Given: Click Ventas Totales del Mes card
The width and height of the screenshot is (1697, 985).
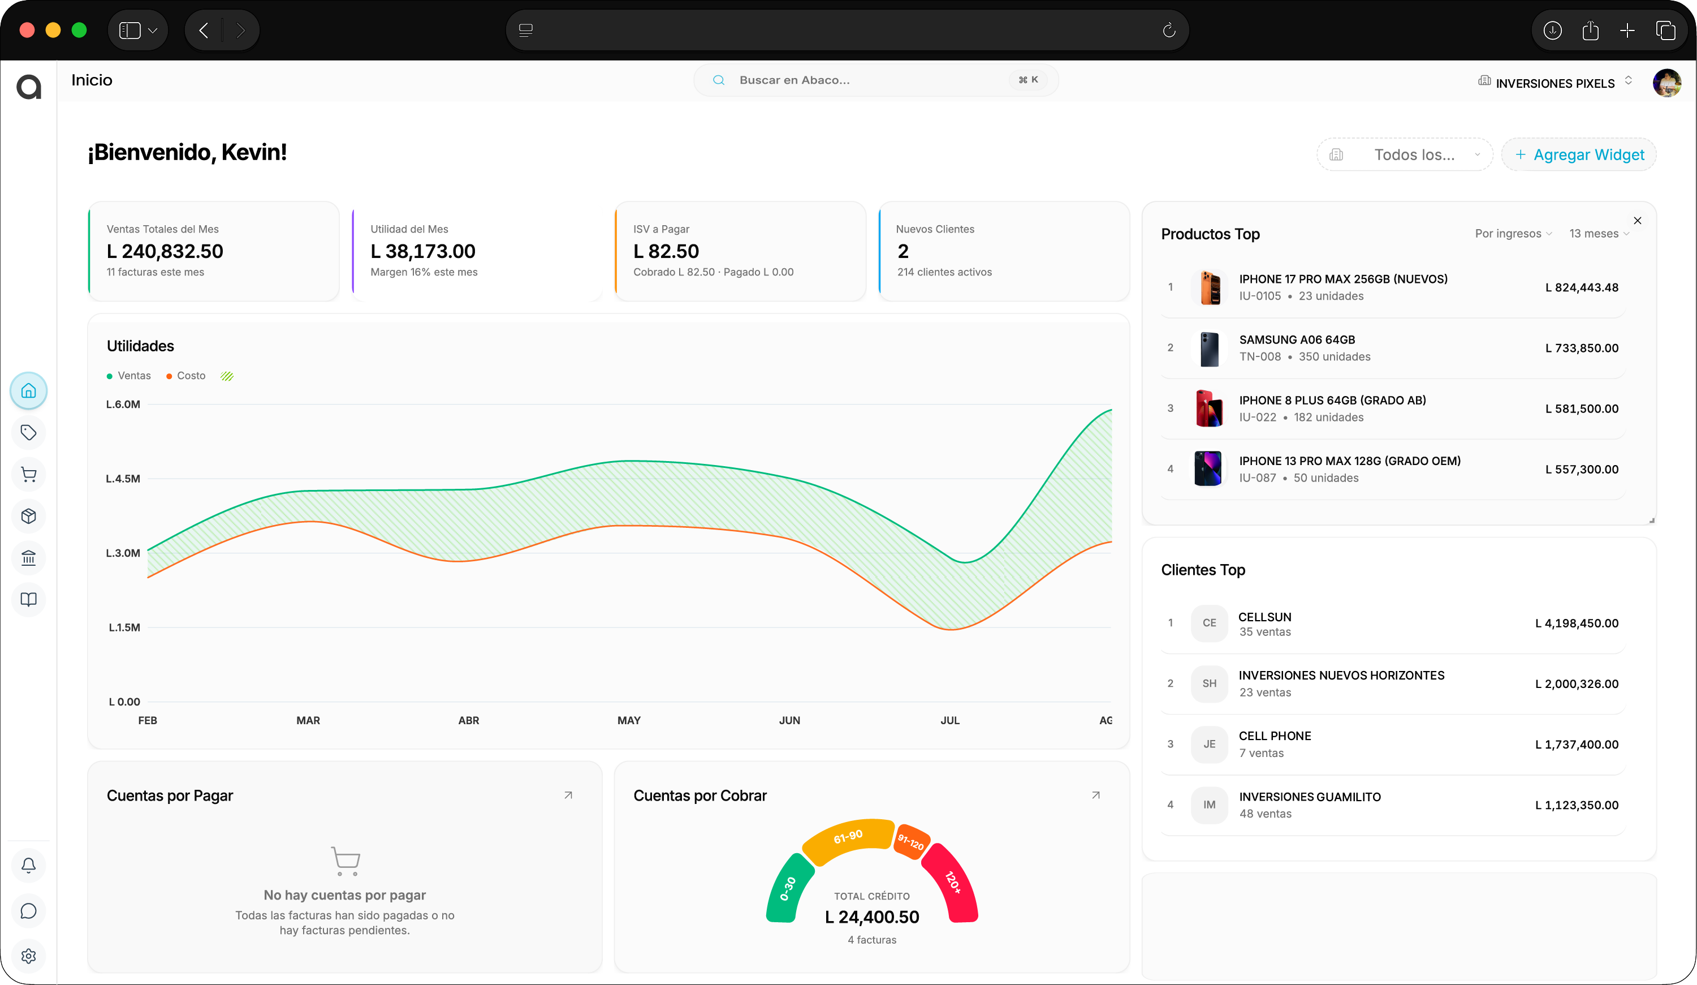Looking at the screenshot, I should click(214, 251).
